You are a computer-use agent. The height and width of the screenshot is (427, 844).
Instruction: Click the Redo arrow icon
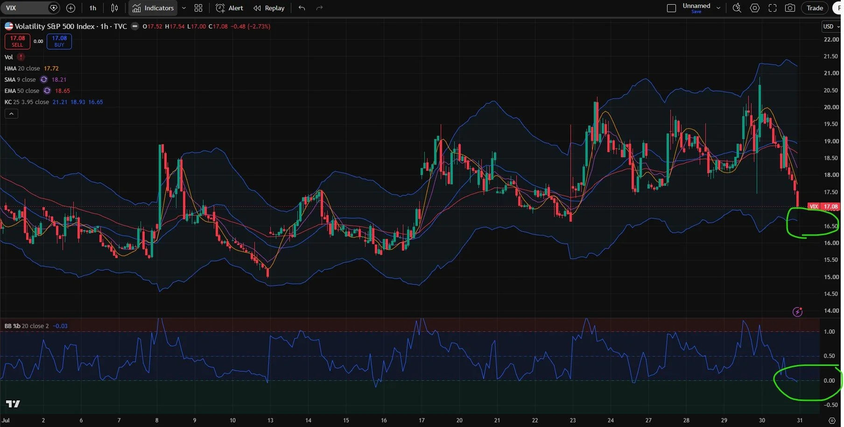pos(319,8)
